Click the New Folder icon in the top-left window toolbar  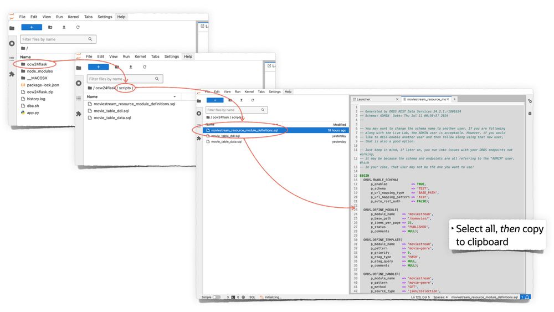tap(50, 27)
